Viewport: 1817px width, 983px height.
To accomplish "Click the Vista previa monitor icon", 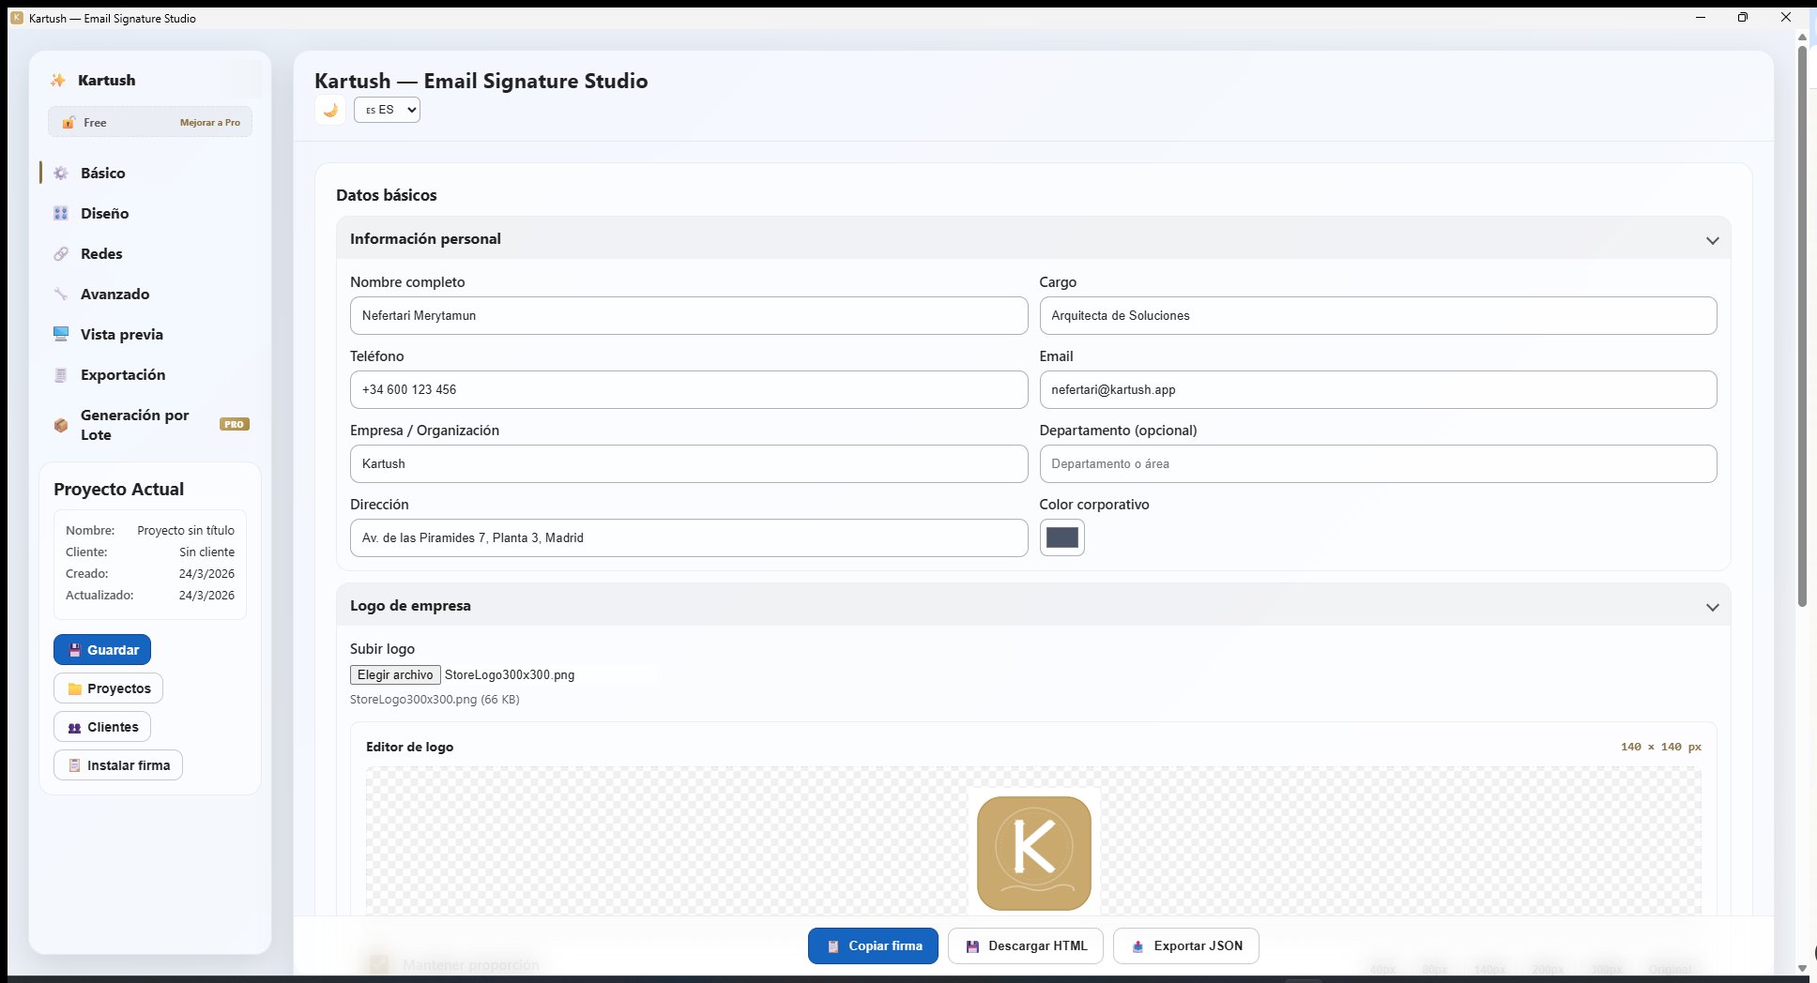I will (61, 334).
